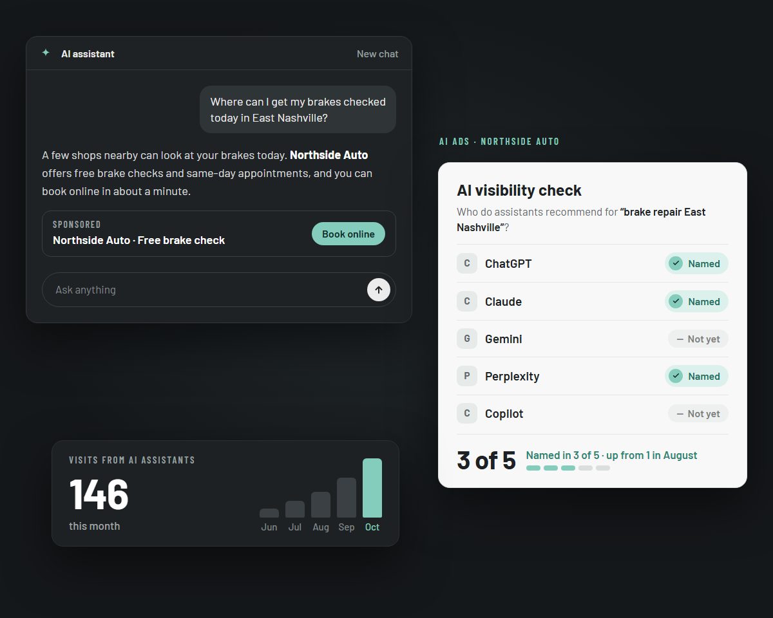Click the 146 visits number

pyautogui.click(x=99, y=494)
